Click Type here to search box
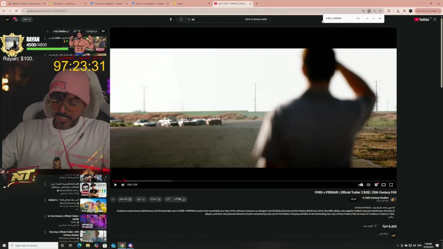 33,246
